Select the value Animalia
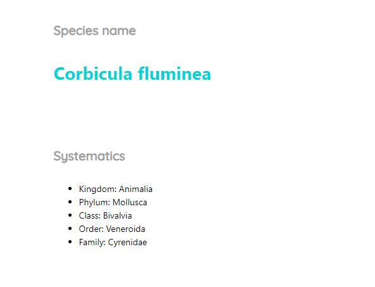 click(136, 189)
